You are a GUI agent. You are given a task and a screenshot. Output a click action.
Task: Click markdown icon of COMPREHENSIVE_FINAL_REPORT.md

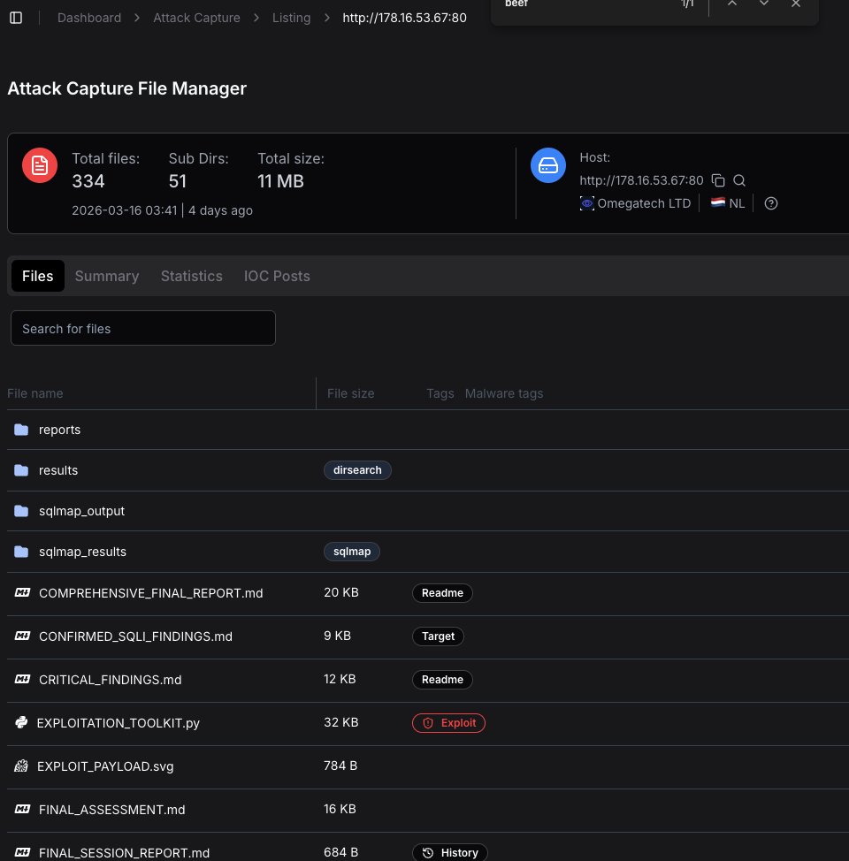tap(22, 592)
